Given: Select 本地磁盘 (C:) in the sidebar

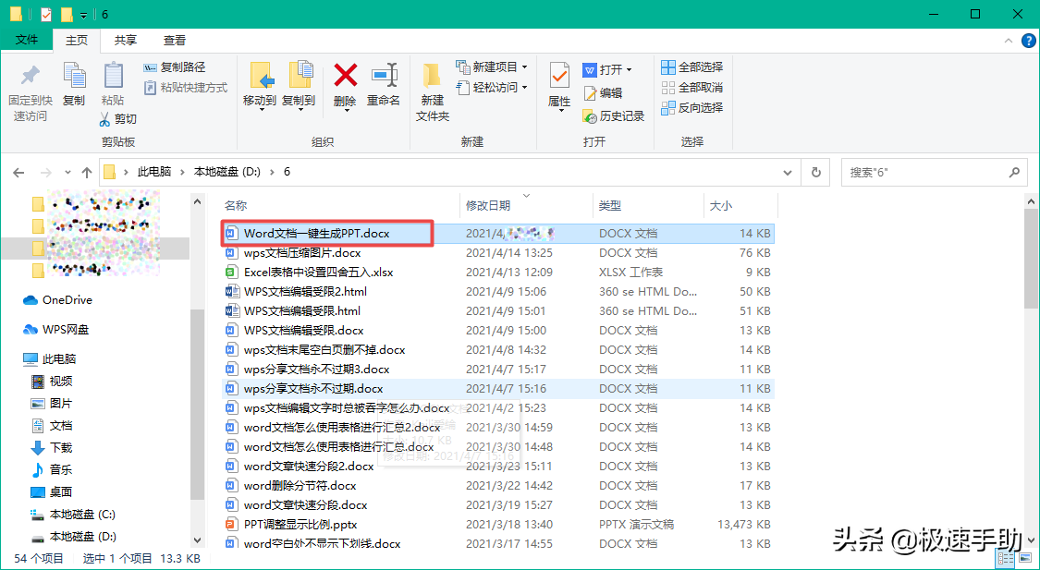Looking at the screenshot, I should coord(74,514).
